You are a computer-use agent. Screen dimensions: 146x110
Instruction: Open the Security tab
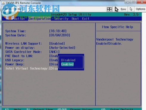click(61, 19)
